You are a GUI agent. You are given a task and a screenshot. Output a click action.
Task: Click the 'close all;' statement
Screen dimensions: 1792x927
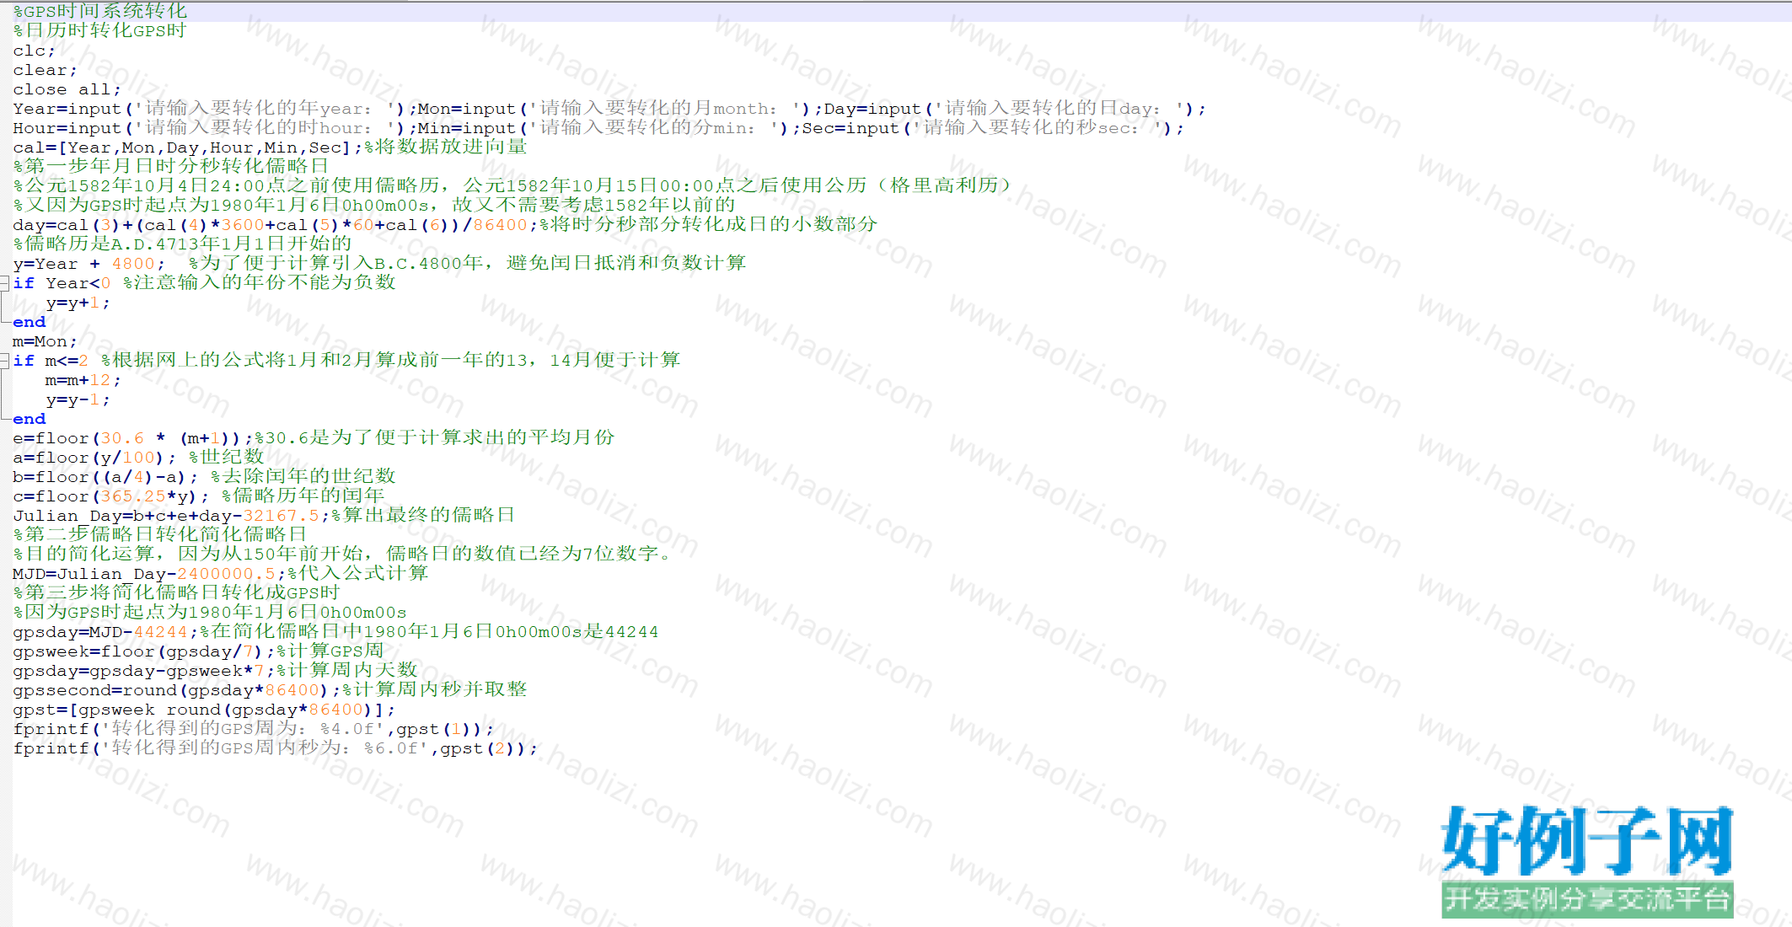coord(67,89)
